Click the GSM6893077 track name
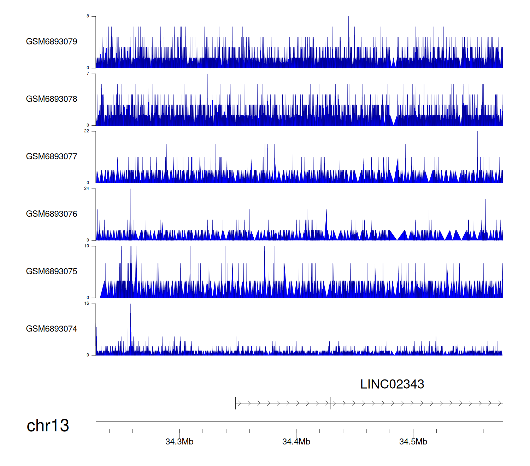Viewport: 530px width, 466px height. (x=52, y=157)
